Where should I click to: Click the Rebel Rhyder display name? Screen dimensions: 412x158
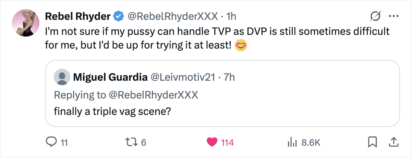tap(78, 16)
